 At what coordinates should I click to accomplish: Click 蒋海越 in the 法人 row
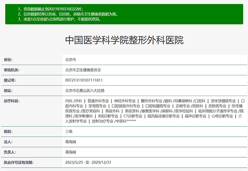click(x=71, y=142)
